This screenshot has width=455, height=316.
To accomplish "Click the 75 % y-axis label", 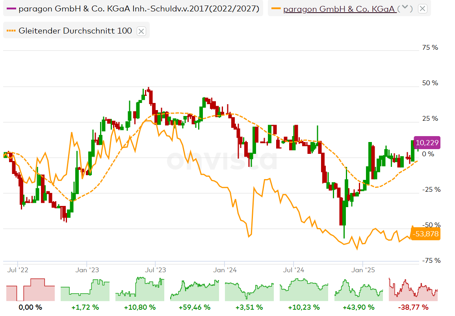I will click(430, 47).
